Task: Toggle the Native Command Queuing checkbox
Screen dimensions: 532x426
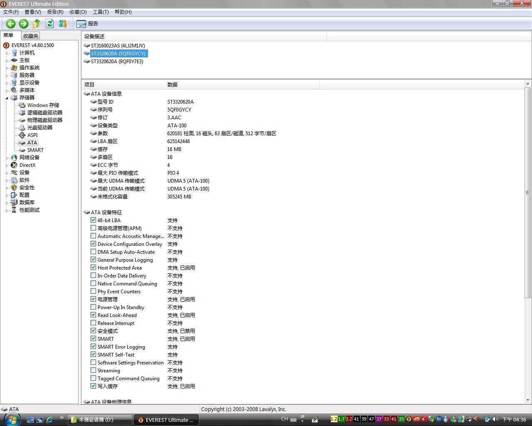Action: tap(94, 283)
